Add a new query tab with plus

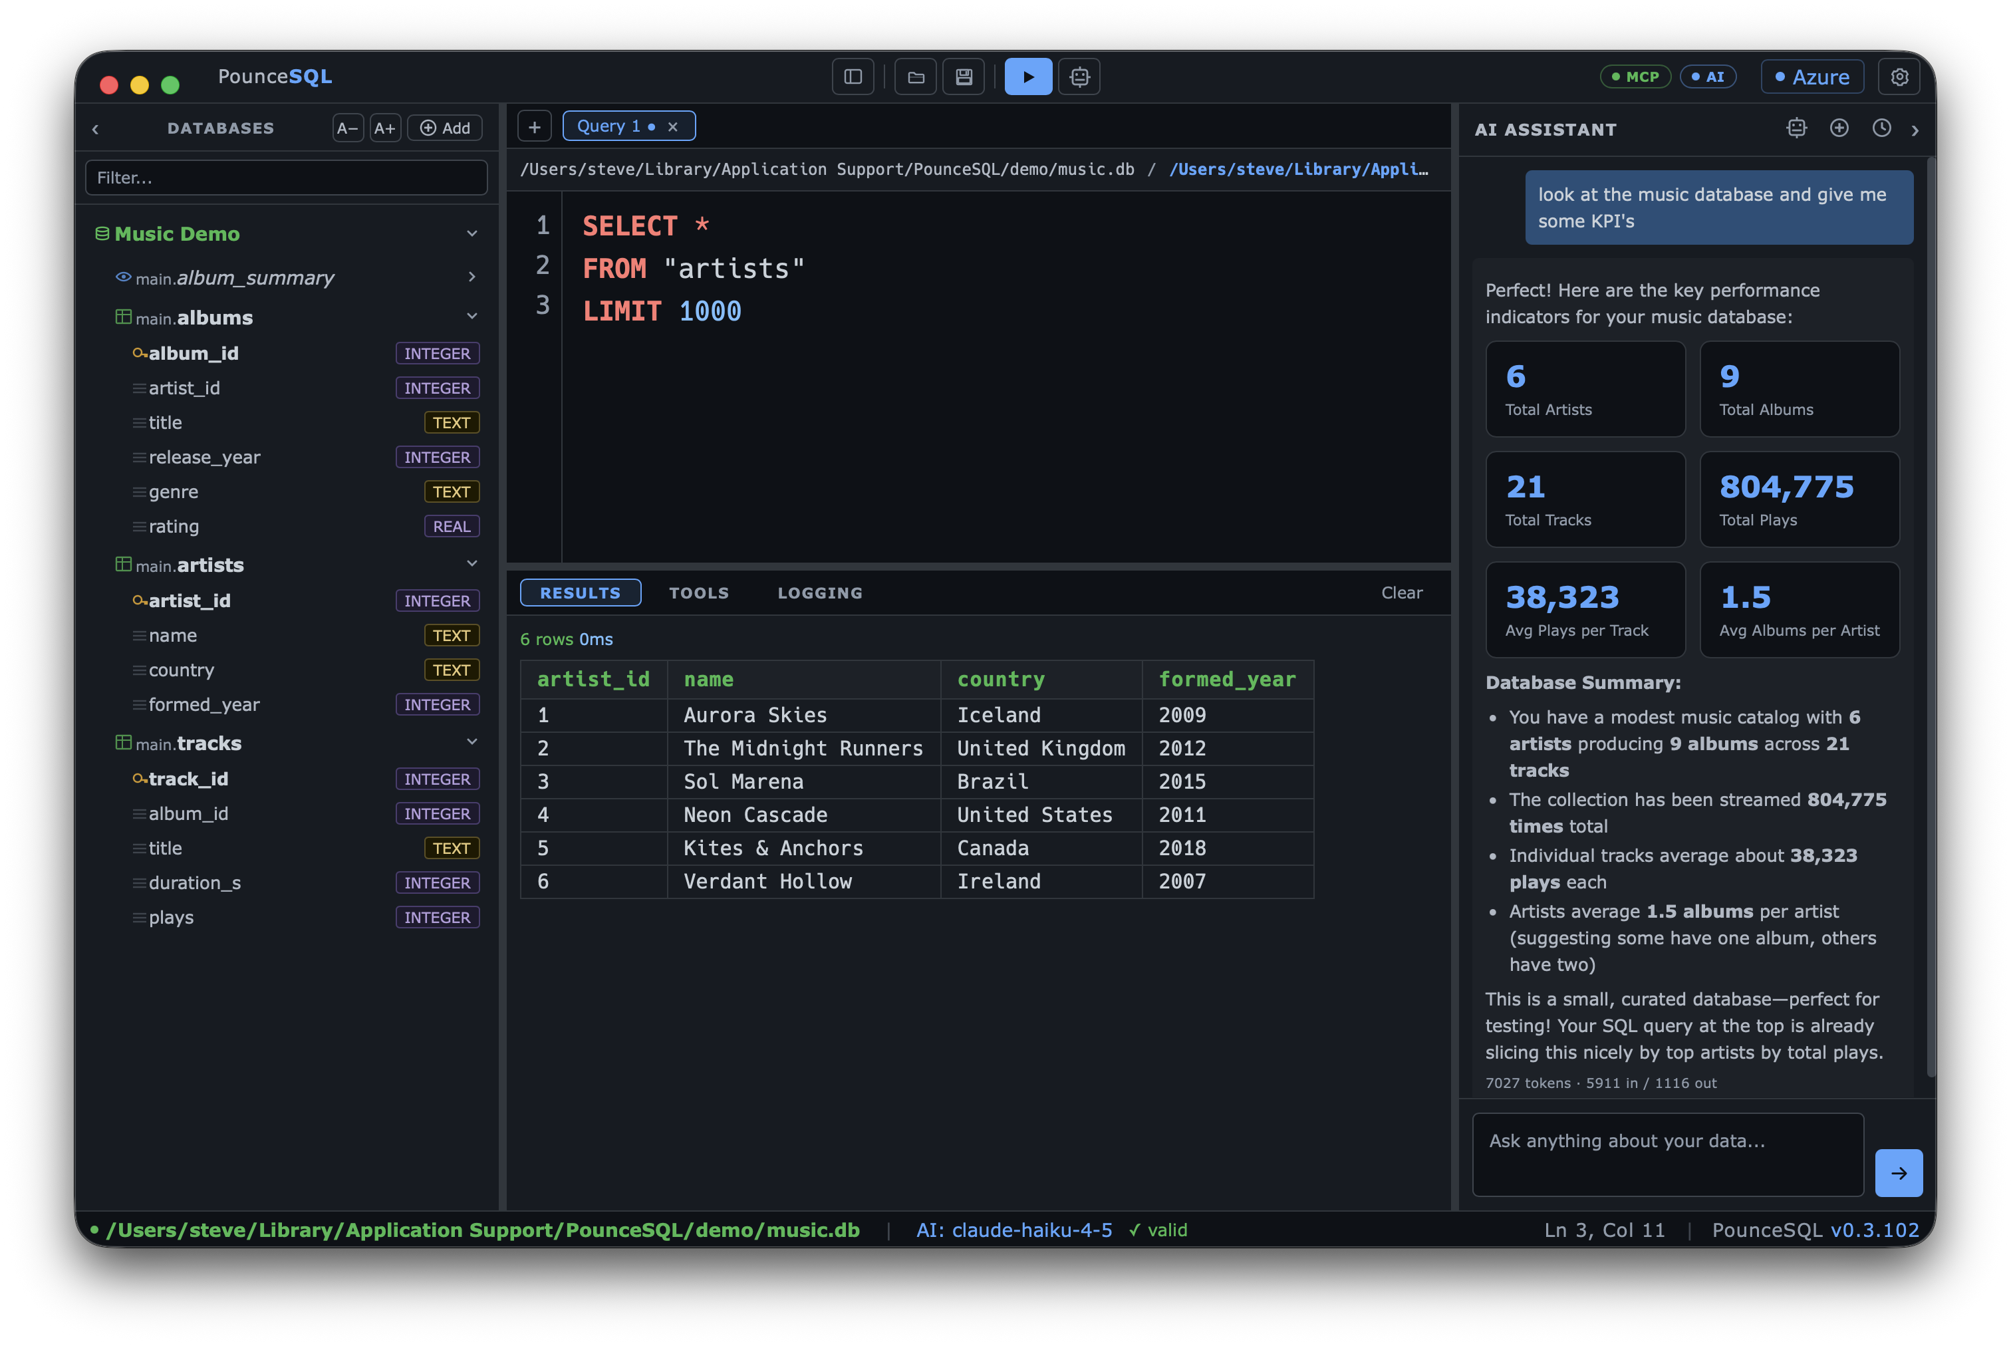click(x=534, y=127)
